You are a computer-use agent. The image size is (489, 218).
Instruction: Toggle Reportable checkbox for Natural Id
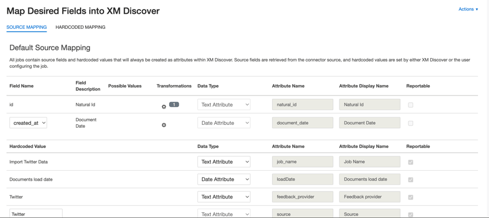pyautogui.click(x=410, y=105)
